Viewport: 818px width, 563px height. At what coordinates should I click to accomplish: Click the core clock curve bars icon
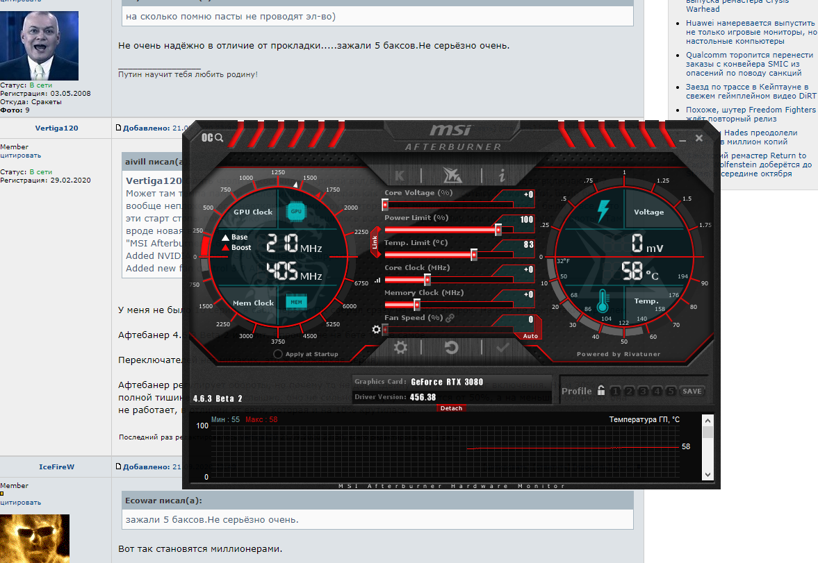[377, 280]
